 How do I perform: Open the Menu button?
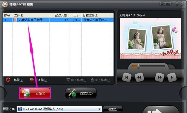(165, 4)
